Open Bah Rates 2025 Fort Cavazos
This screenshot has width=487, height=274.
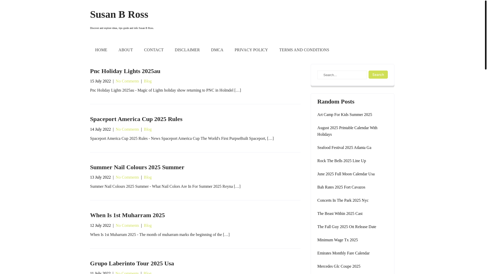point(341,187)
